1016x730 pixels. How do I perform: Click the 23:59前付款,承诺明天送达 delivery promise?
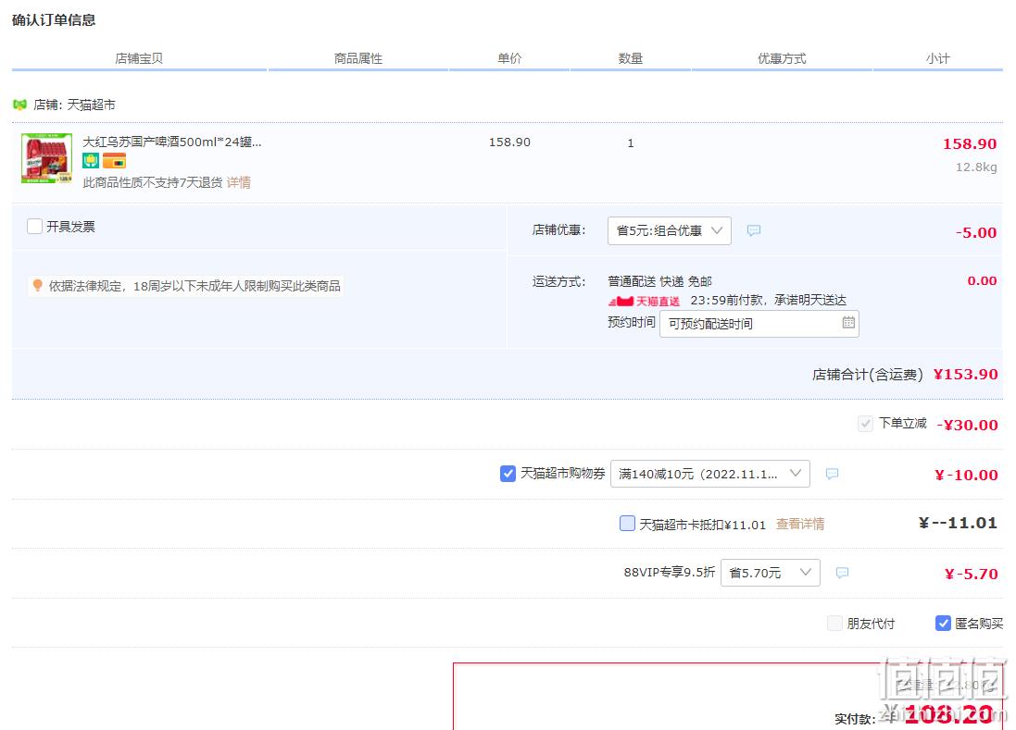pyautogui.click(x=769, y=301)
